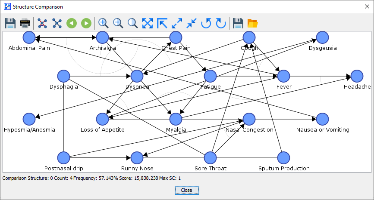Click the zoom out magnifier icon
Image resolution: width=374 pixels, height=200 pixels.
click(118, 23)
